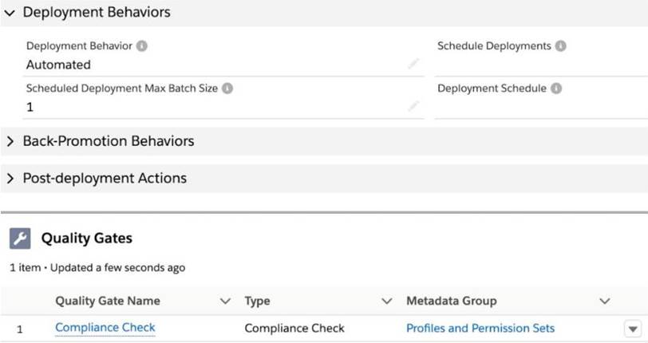This screenshot has width=648, height=343.
Task: Click the empty Deployment Schedule field
Action: (x=535, y=107)
